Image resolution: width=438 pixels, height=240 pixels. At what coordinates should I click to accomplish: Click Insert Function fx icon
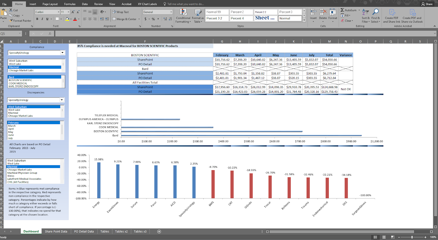[x=50, y=34]
